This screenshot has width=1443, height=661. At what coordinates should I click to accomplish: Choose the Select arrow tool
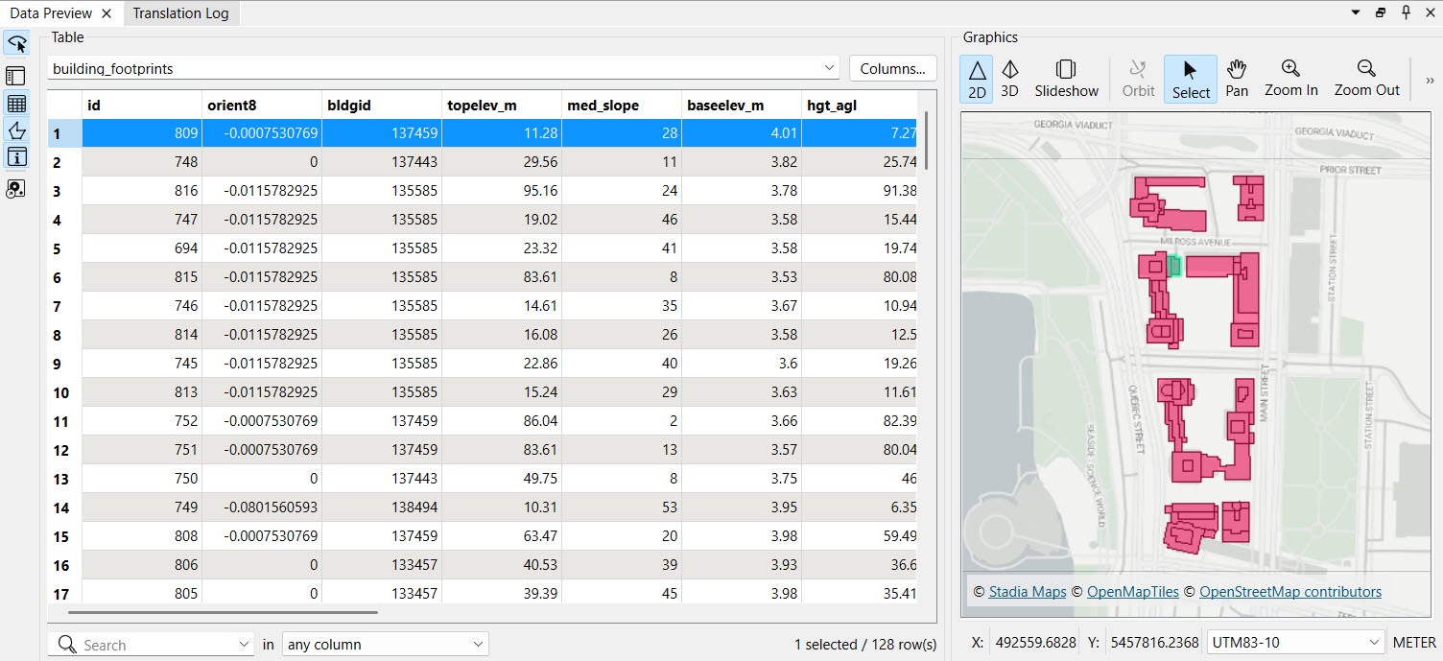(x=1190, y=79)
